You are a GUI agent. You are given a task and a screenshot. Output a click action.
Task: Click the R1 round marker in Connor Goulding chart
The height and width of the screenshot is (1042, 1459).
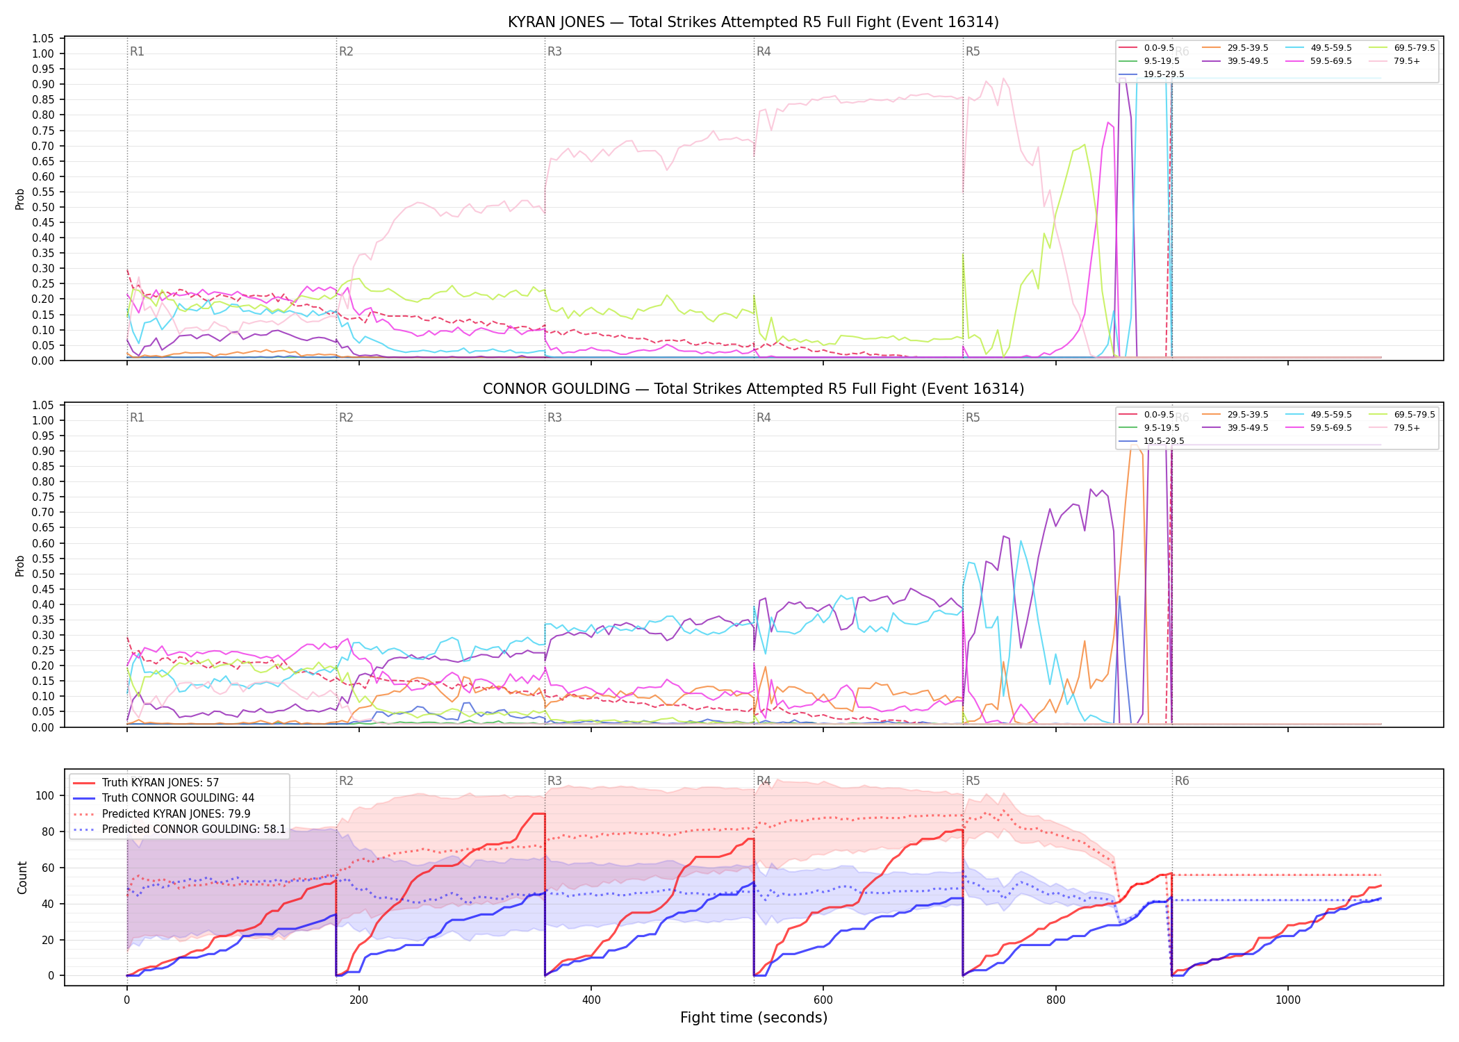[138, 417]
